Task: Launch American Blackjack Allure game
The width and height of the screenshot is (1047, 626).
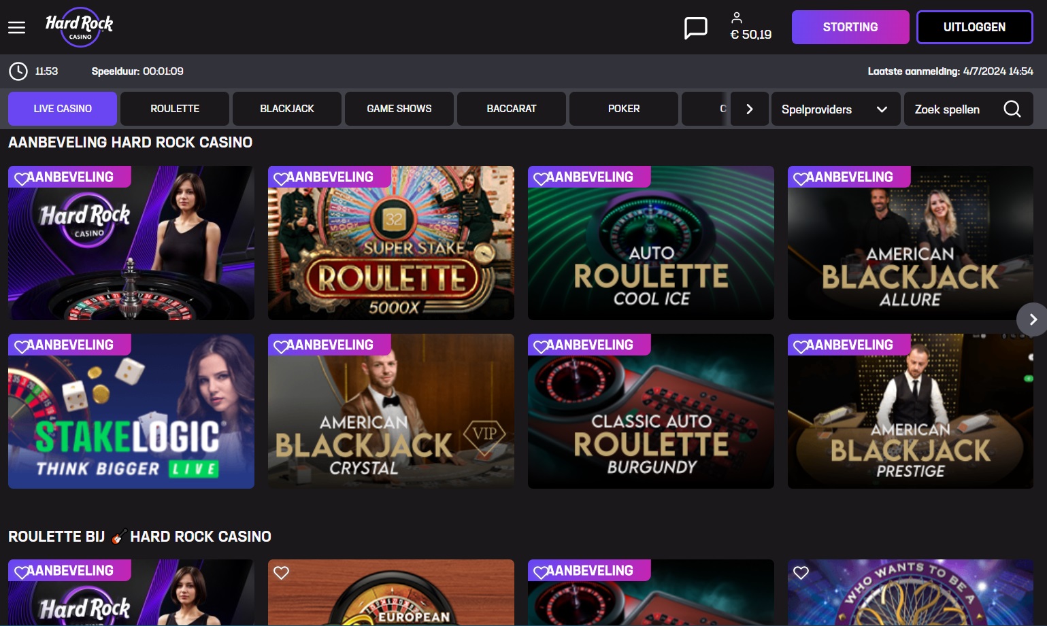Action: tap(910, 243)
